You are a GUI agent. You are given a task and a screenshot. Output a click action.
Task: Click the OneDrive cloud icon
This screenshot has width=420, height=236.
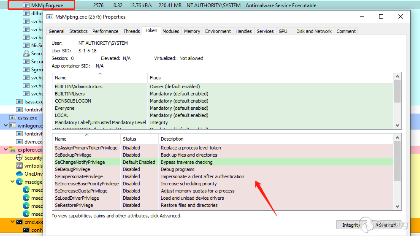tap(19, 174)
